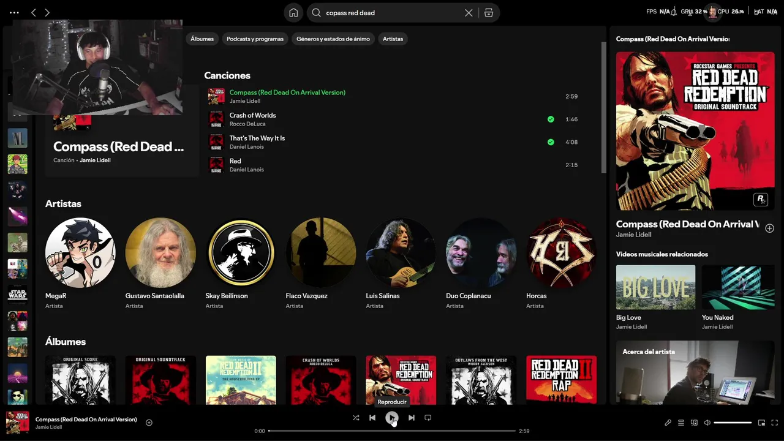This screenshot has width=784, height=441.
Task: Filter results by Podcasts y programas
Action: click(255, 39)
